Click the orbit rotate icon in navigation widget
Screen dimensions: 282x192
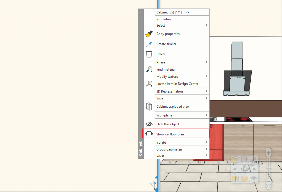245,169
